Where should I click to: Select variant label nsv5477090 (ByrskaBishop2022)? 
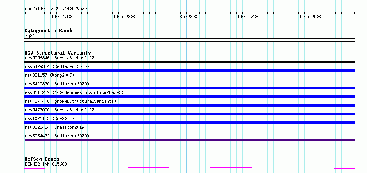(61, 110)
